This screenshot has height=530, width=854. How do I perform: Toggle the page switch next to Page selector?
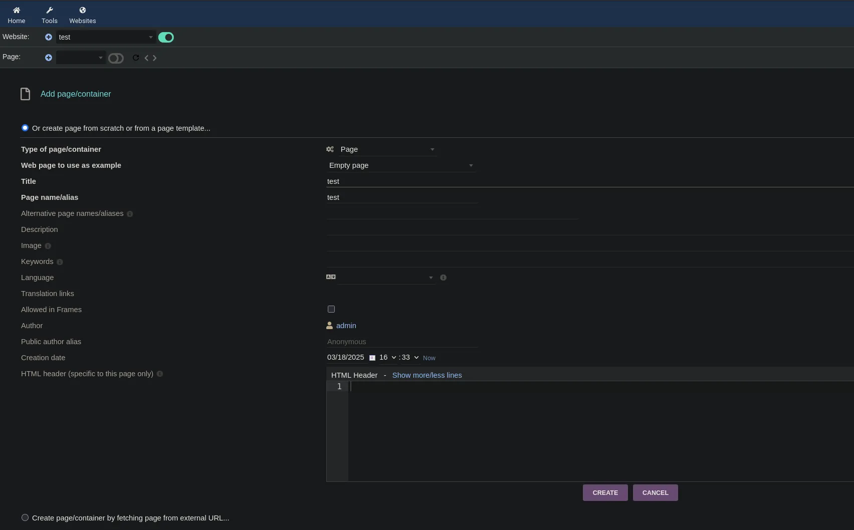coord(116,58)
